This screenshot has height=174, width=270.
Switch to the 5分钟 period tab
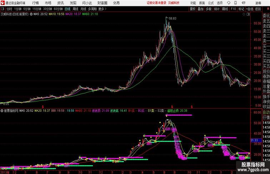point(27,9)
